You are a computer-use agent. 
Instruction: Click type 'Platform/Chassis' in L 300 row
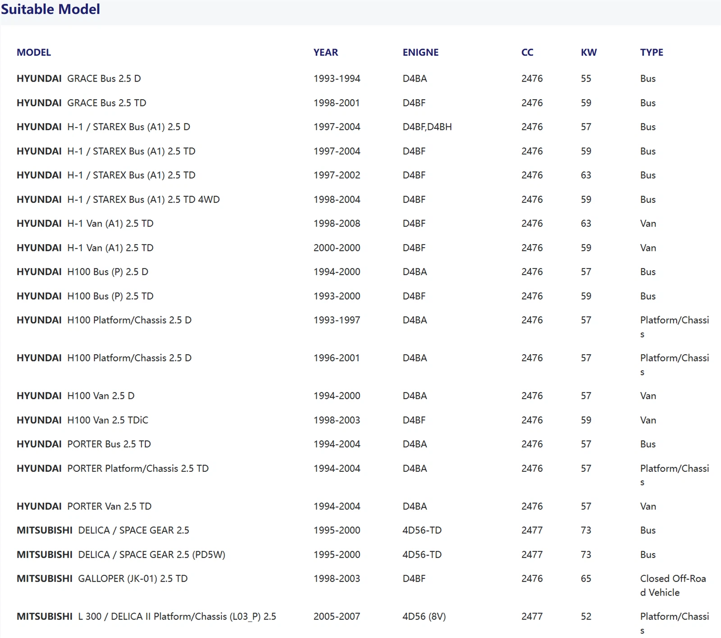pyautogui.click(x=674, y=623)
